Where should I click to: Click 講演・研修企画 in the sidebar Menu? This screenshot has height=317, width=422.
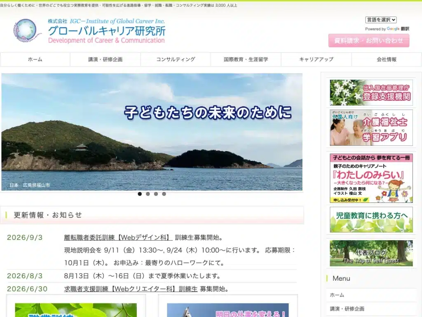(347, 309)
